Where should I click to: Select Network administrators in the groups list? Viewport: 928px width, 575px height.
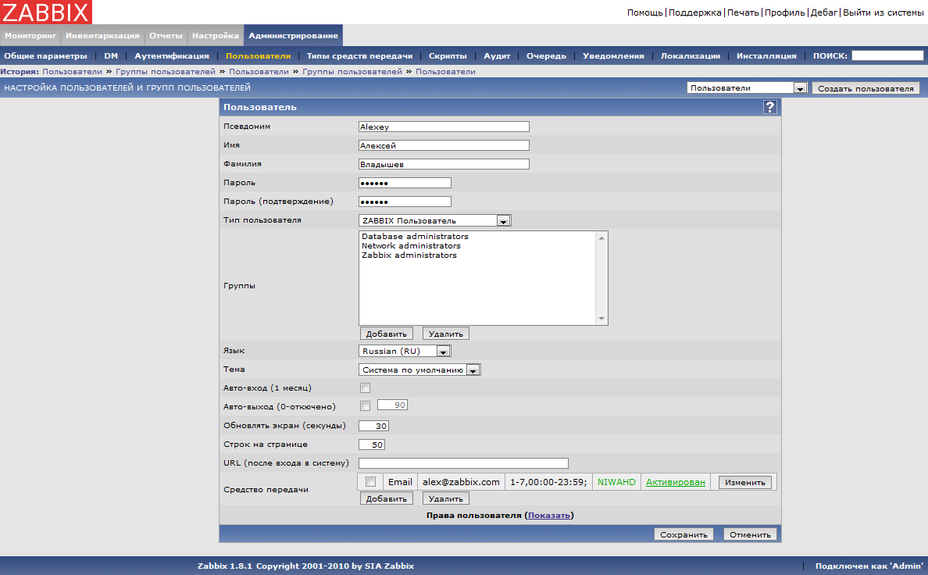pos(411,246)
